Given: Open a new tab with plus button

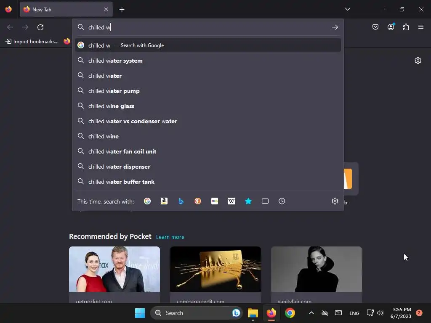Looking at the screenshot, I should [122, 10].
